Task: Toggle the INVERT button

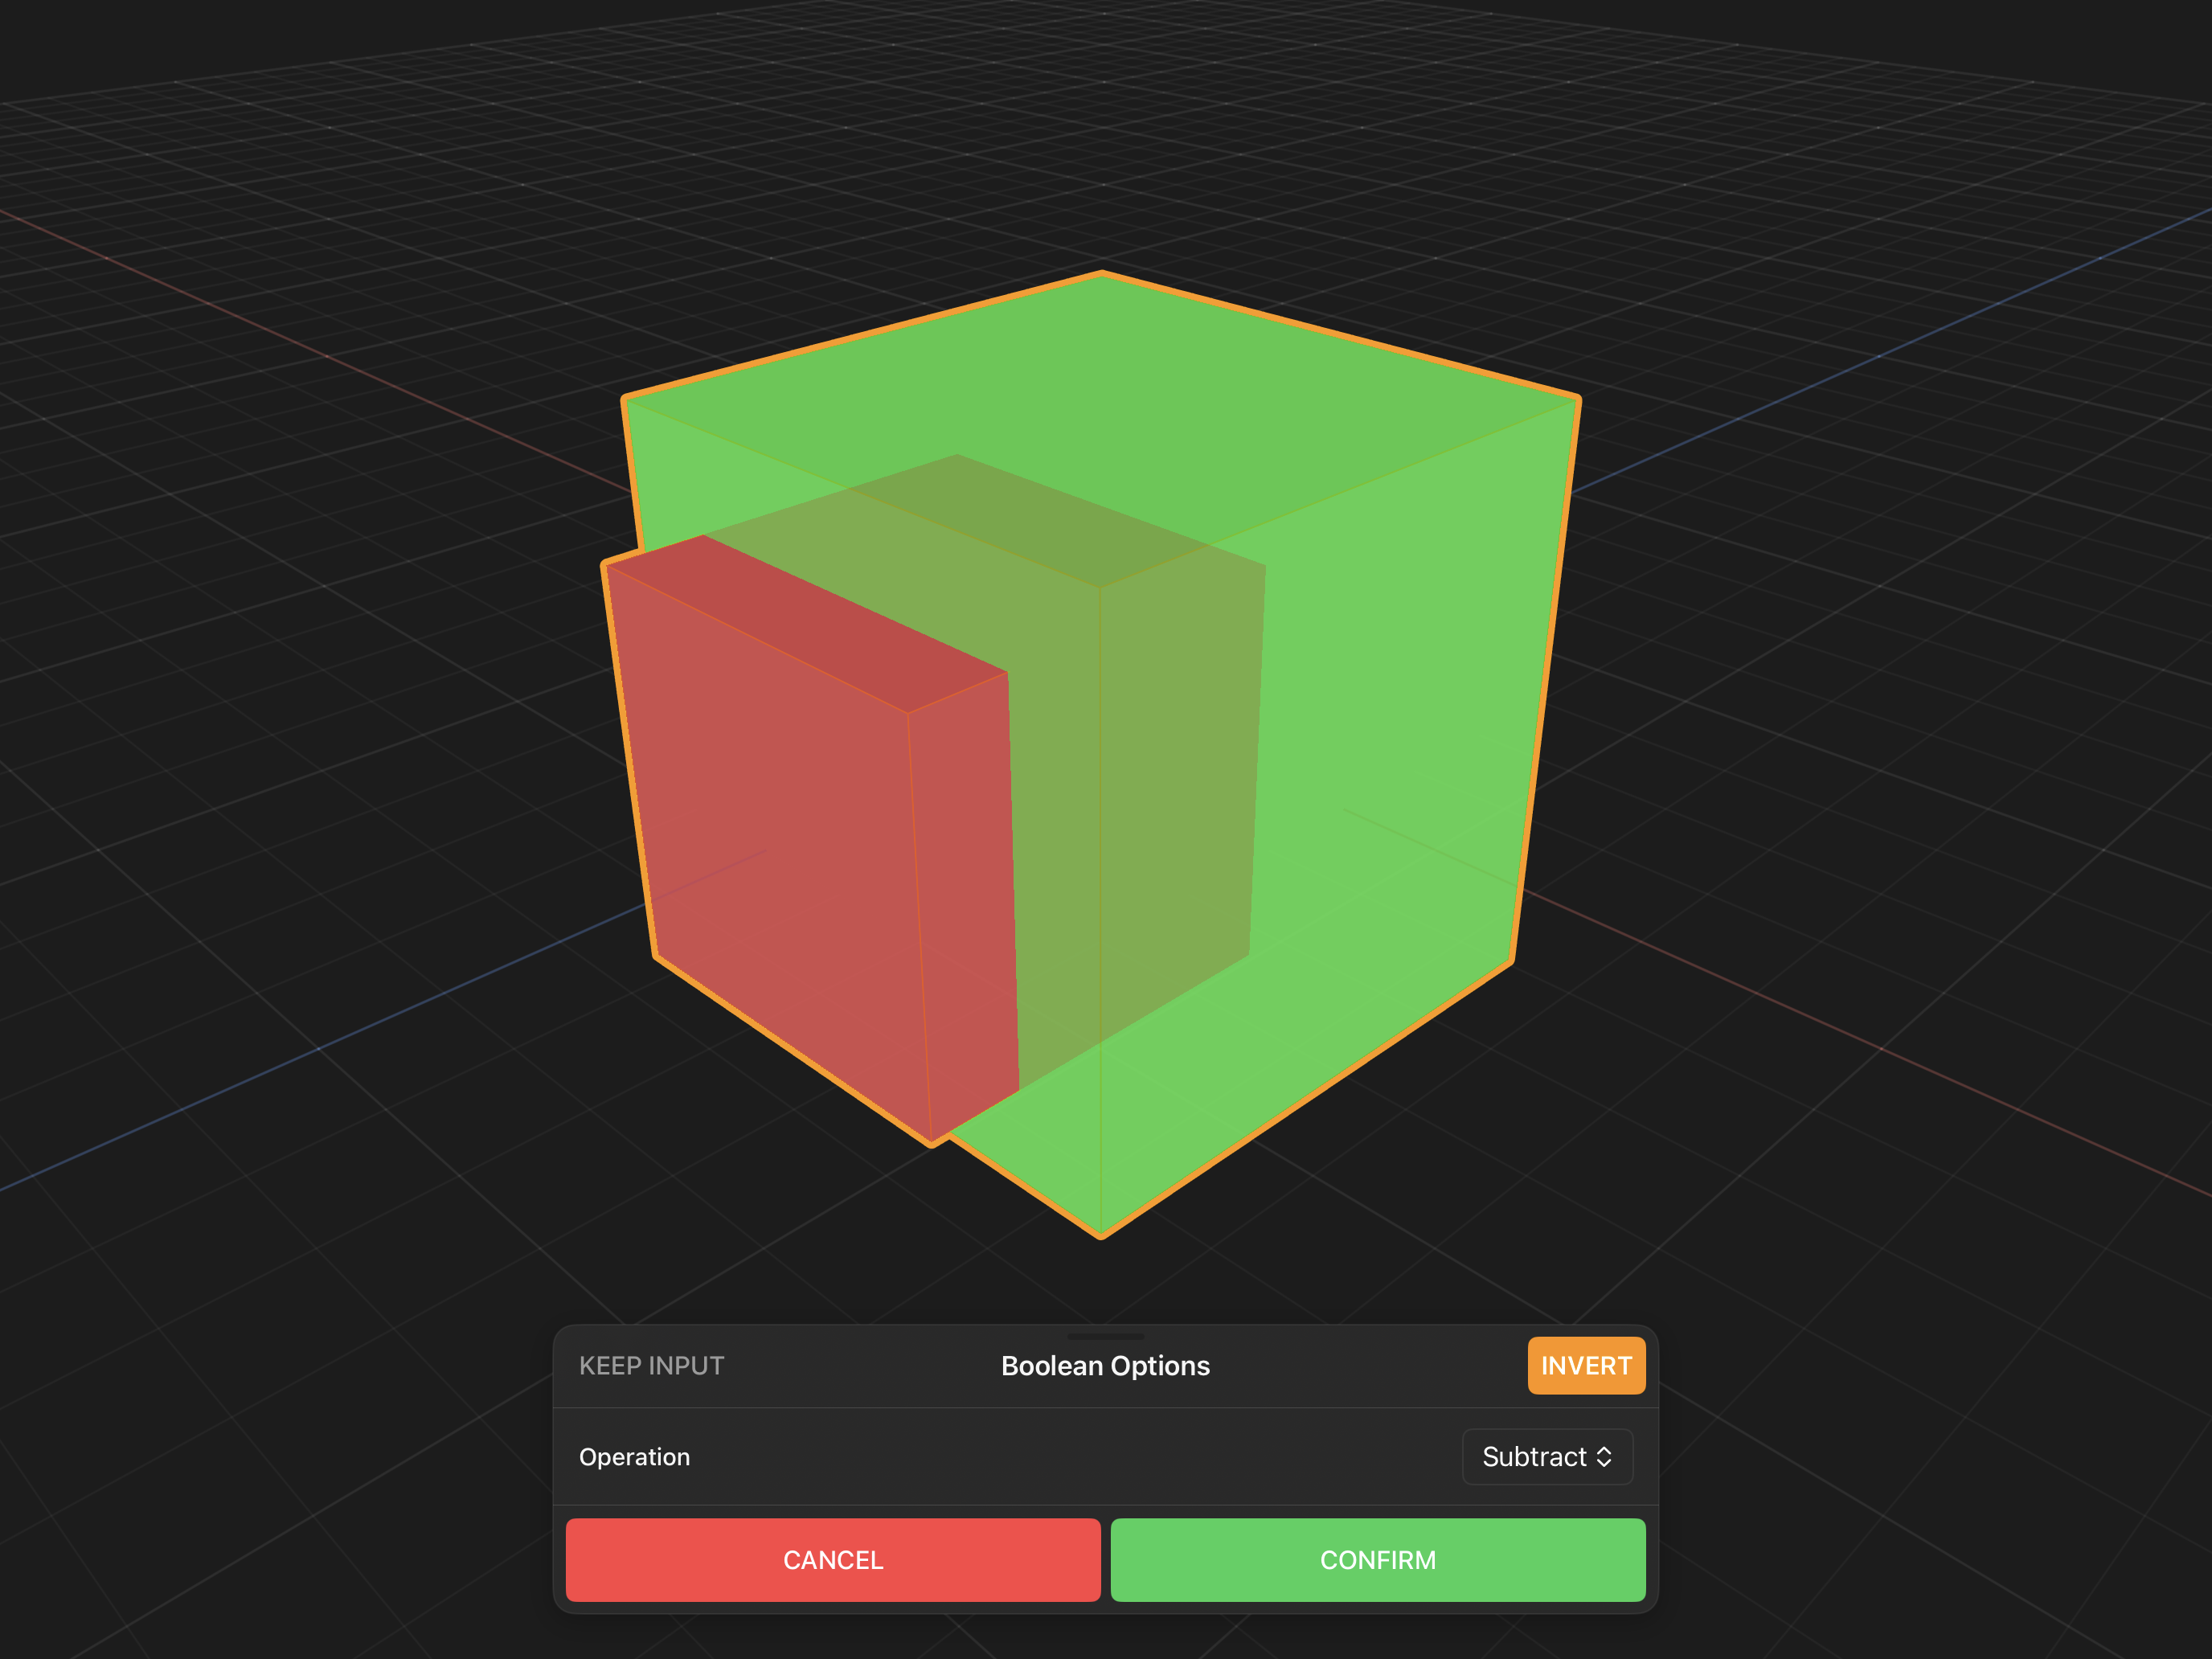Action: coord(1586,1366)
